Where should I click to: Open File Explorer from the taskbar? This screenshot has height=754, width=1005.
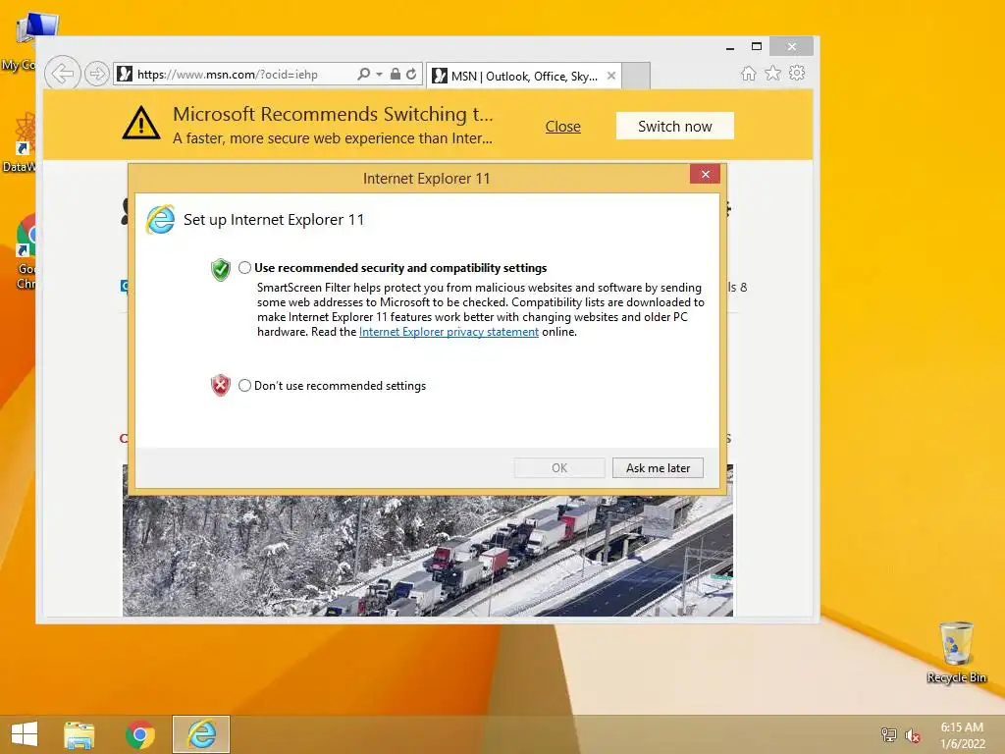(79, 734)
